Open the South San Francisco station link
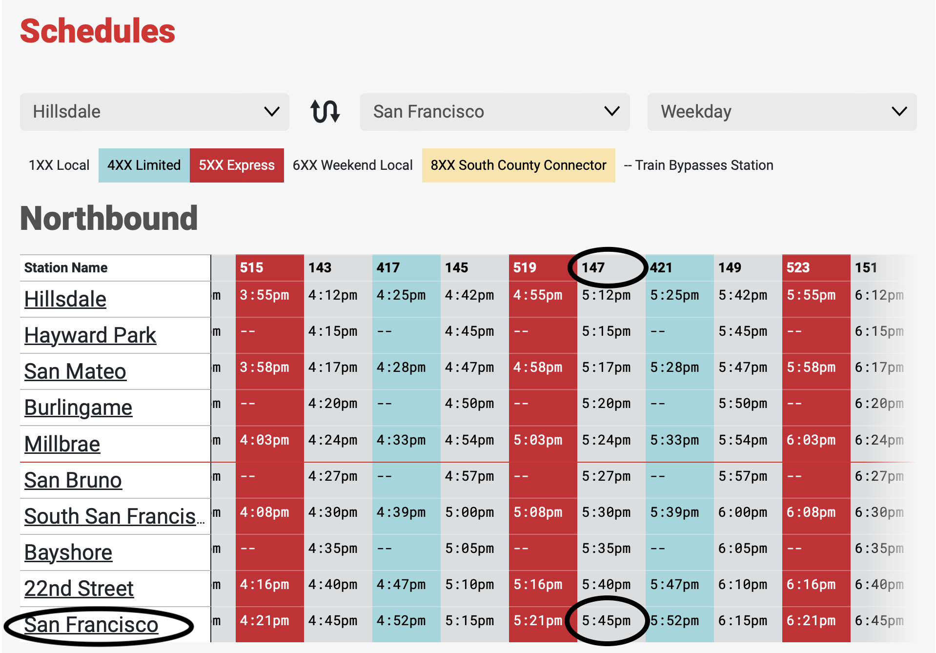 pos(114,516)
